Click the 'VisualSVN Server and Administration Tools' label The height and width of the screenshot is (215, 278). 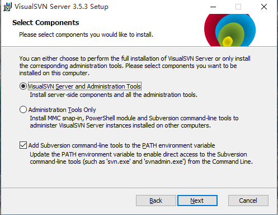84,86
